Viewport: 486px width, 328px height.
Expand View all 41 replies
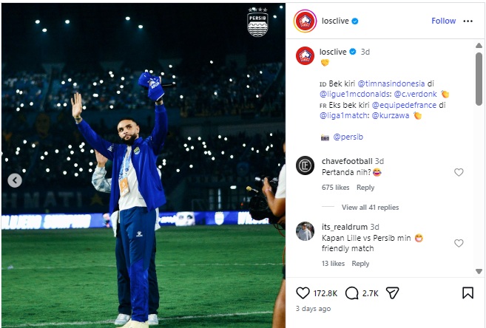tap(370, 208)
